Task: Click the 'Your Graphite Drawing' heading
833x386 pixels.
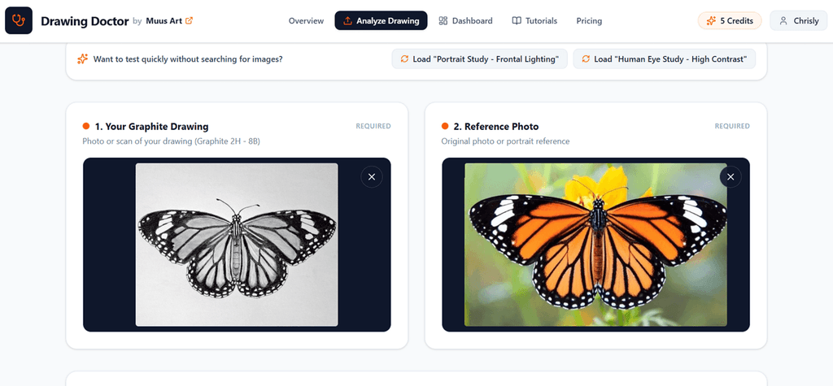Action: point(151,127)
